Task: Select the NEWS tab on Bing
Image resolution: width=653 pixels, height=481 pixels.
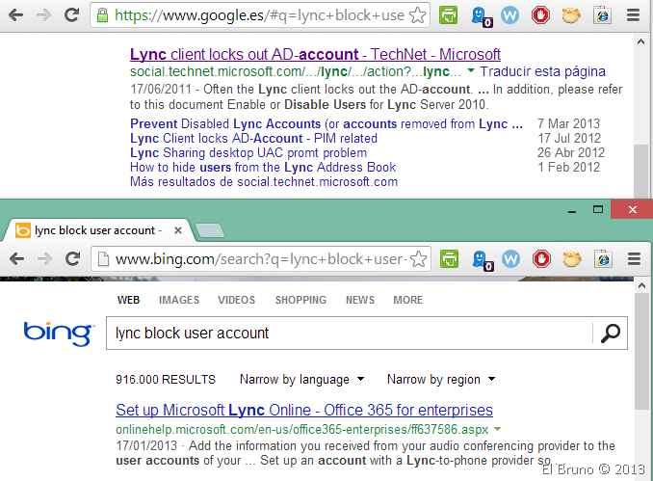Action: [360, 300]
